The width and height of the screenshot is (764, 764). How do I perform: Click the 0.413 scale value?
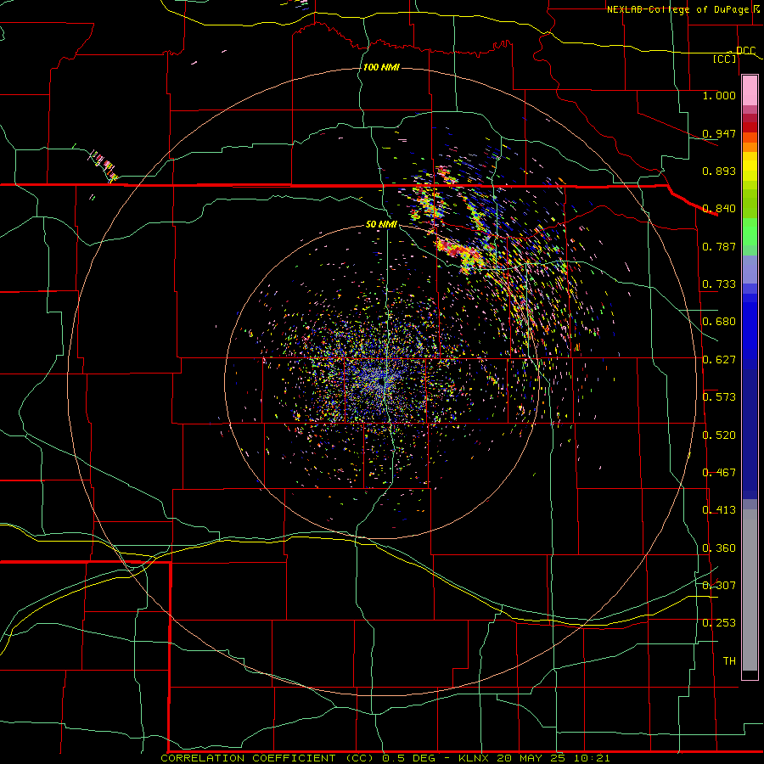click(x=719, y=510)
